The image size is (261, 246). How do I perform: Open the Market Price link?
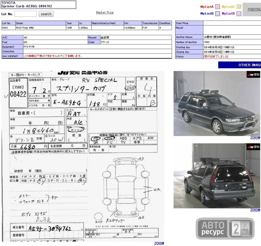[x=105, y=12]
